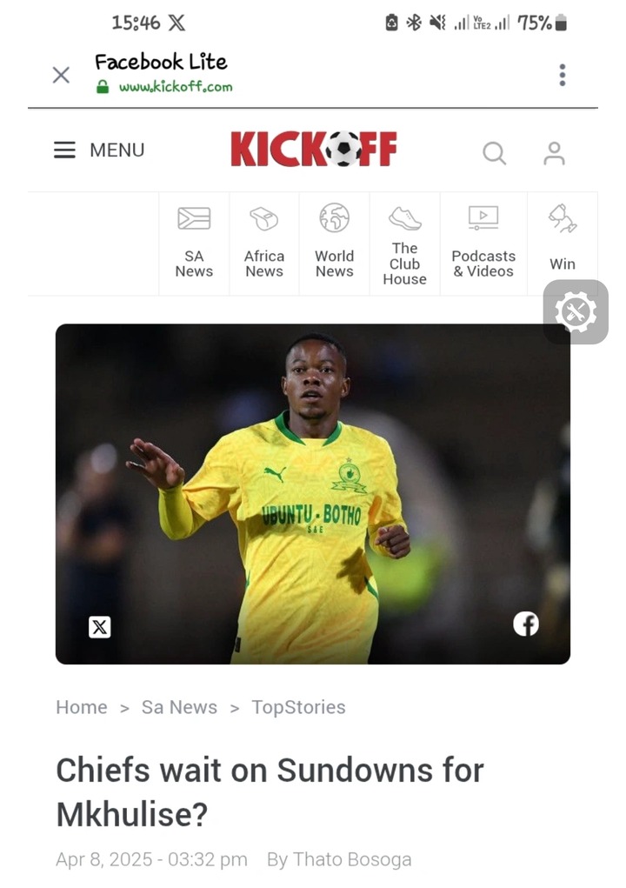Viewport: 626px width, 888px height.
Task: Tap the Mkhulise article photo
Action: tap(313, 494)
